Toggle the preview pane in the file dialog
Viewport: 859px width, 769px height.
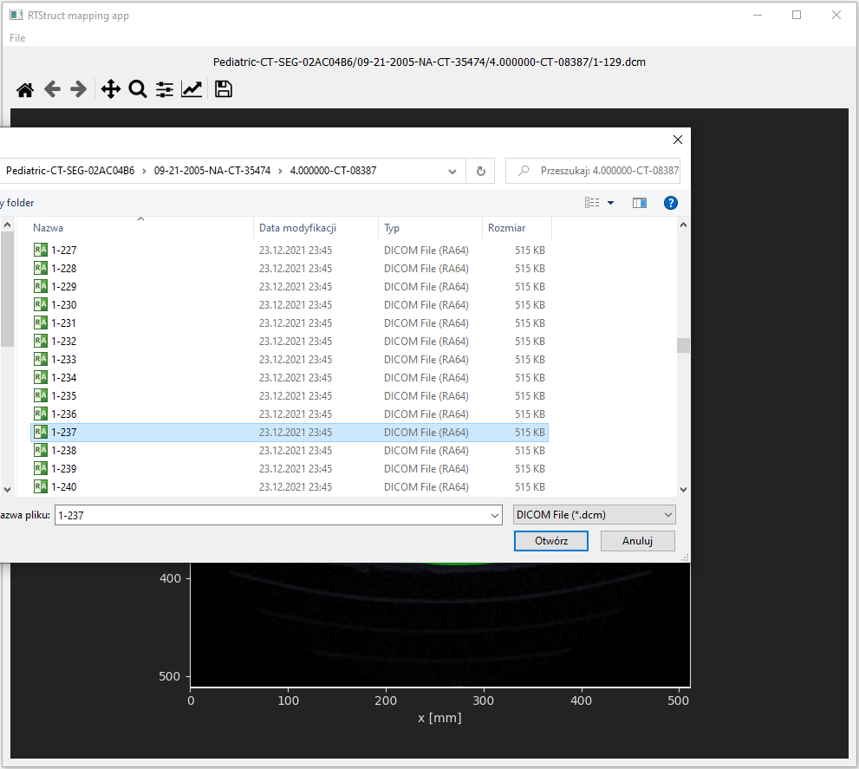[x=639, y=202]
